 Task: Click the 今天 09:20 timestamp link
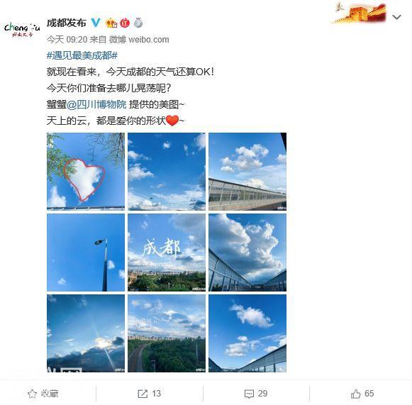pos(67,40)
